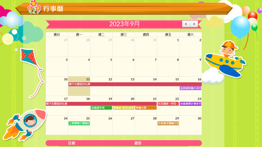Open the purple 高班課程簡介 event on the 16th

point(190,88)
